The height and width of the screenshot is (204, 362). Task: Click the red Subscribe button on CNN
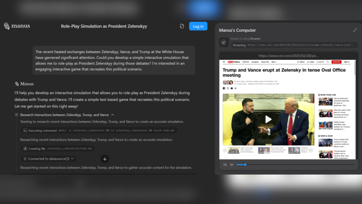point(336,62)
